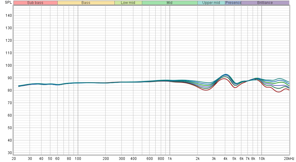
Task: Click the Upper mid band label
Action: click(x=211, y=3)
